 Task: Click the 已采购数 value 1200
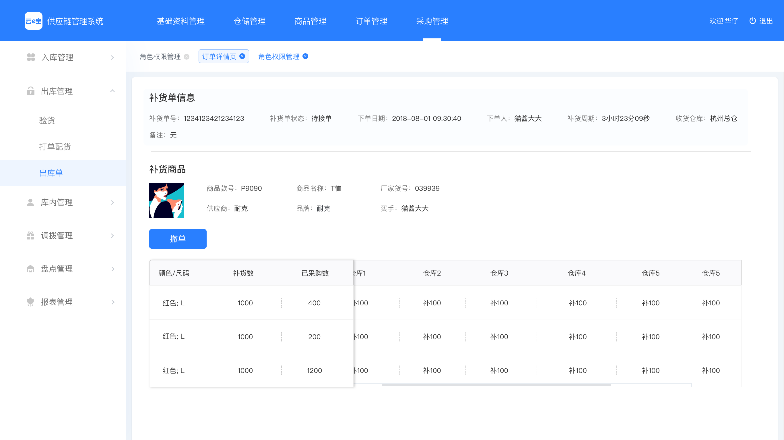[x=315, y=370]
